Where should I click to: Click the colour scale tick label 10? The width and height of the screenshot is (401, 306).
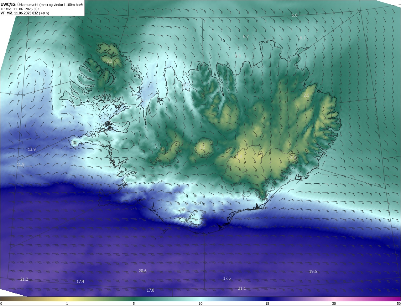pos(200,303)
